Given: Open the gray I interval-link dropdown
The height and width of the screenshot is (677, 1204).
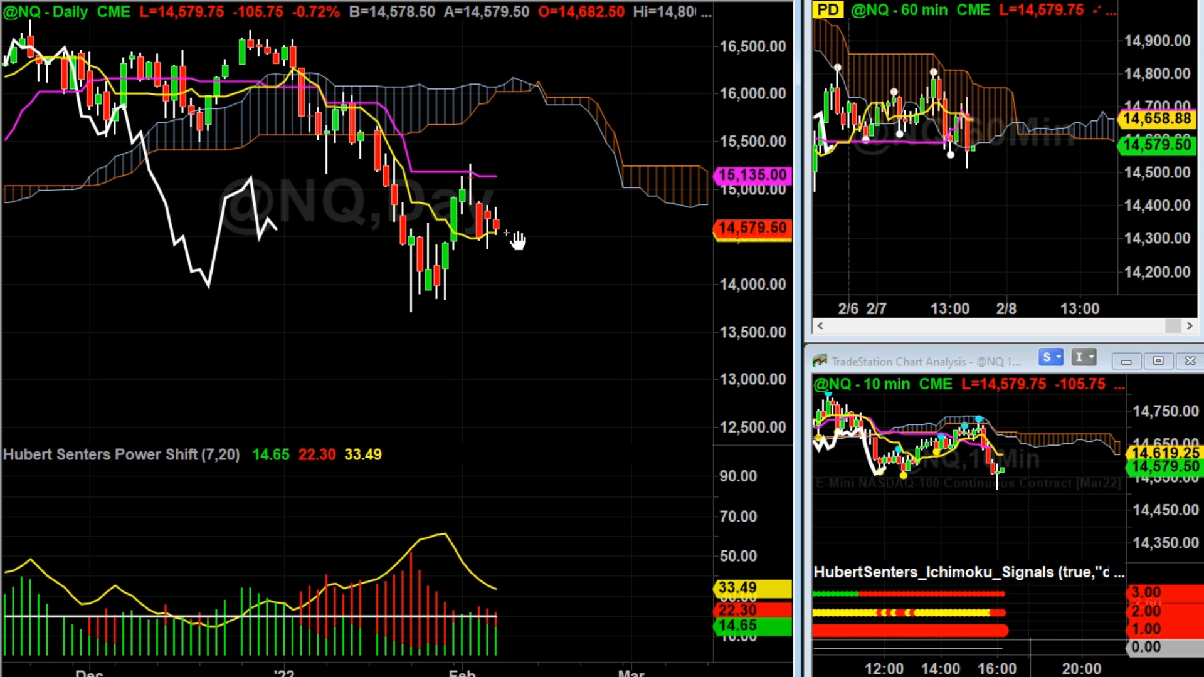Looking at the screenshot, I should 1084,357.
